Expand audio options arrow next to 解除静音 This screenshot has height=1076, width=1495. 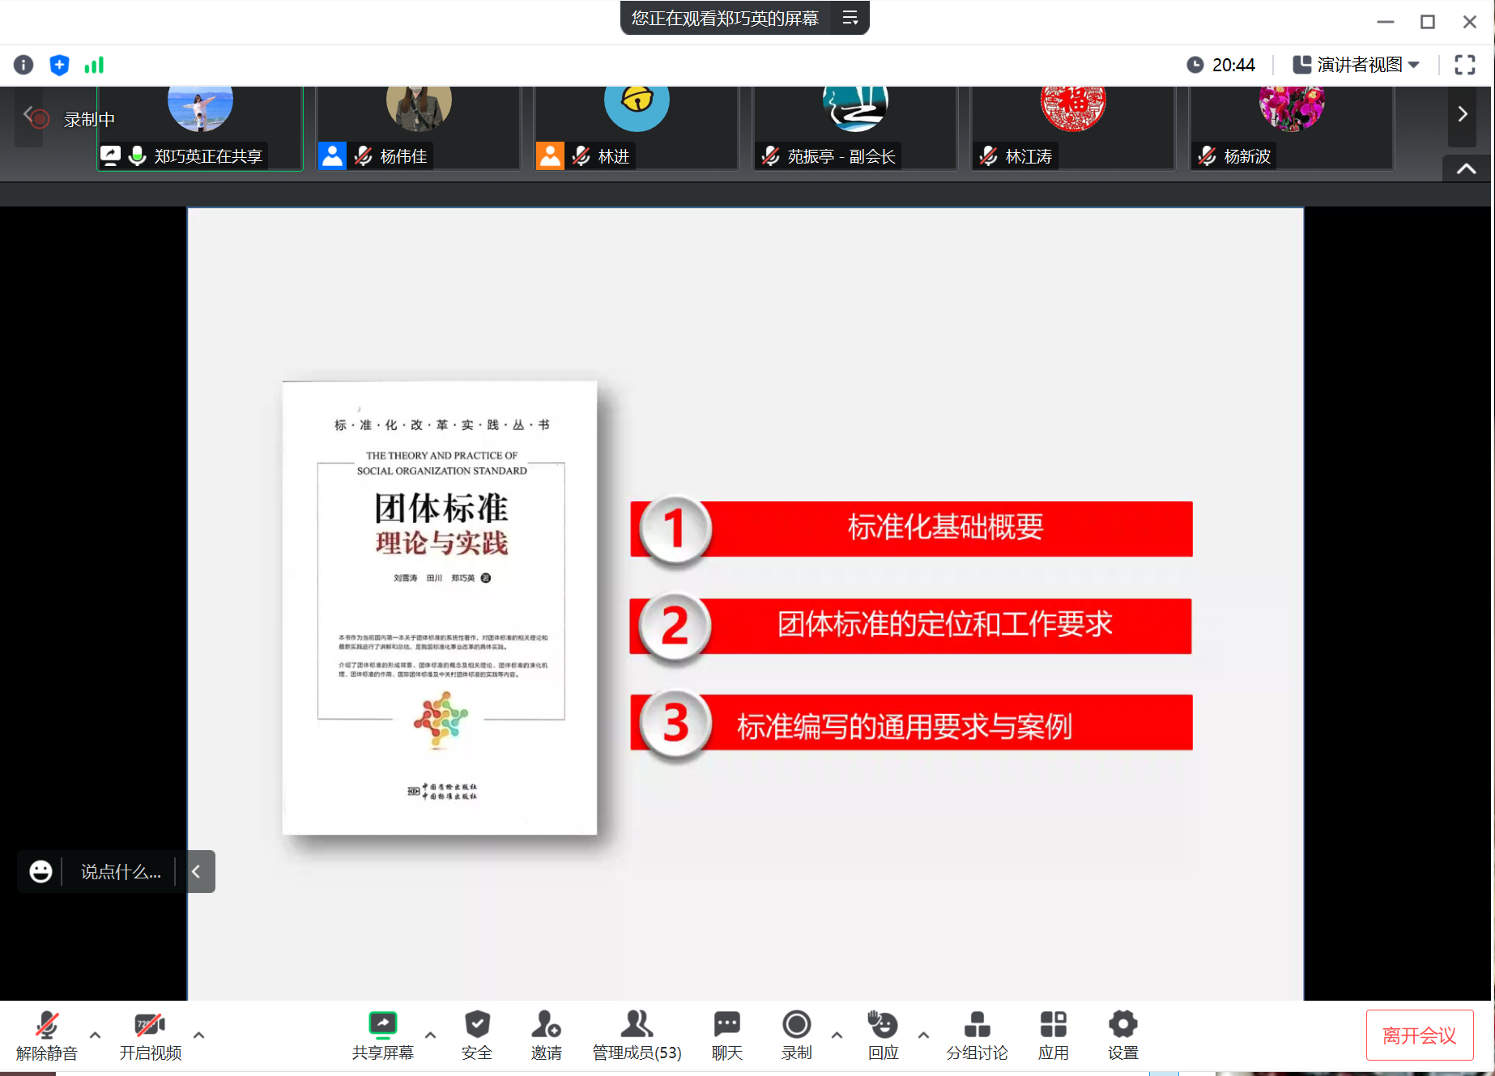click(95, 1035)
